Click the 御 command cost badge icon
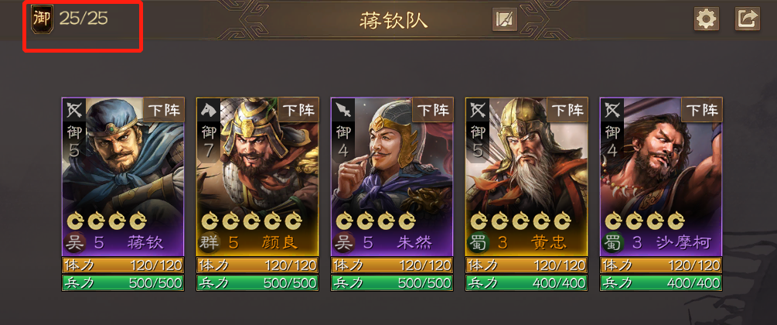Image resolution: width=777 pixels, height=325 pixels. 42,19
